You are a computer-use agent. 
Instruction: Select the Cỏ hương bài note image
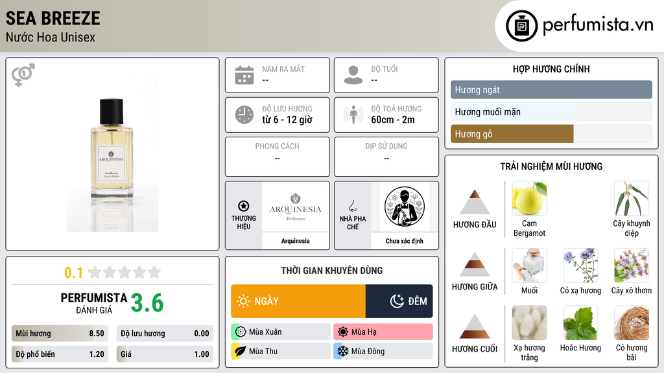tap(632, 323)
